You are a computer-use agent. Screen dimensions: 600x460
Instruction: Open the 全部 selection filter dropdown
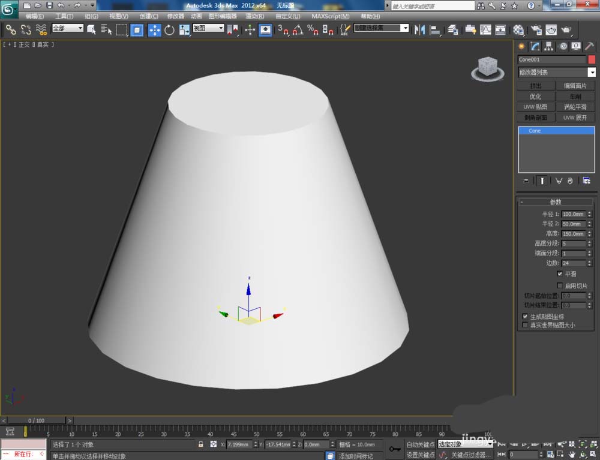[67, 28]
